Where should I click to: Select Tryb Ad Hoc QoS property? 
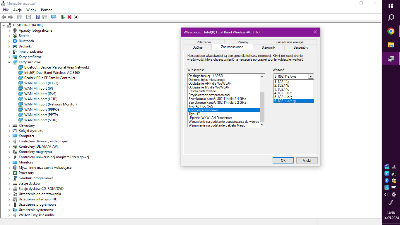(x=224, y=106)
